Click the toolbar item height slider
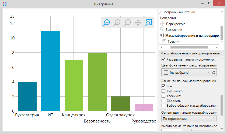Screen dimensions: 227x134 [190, 131]
